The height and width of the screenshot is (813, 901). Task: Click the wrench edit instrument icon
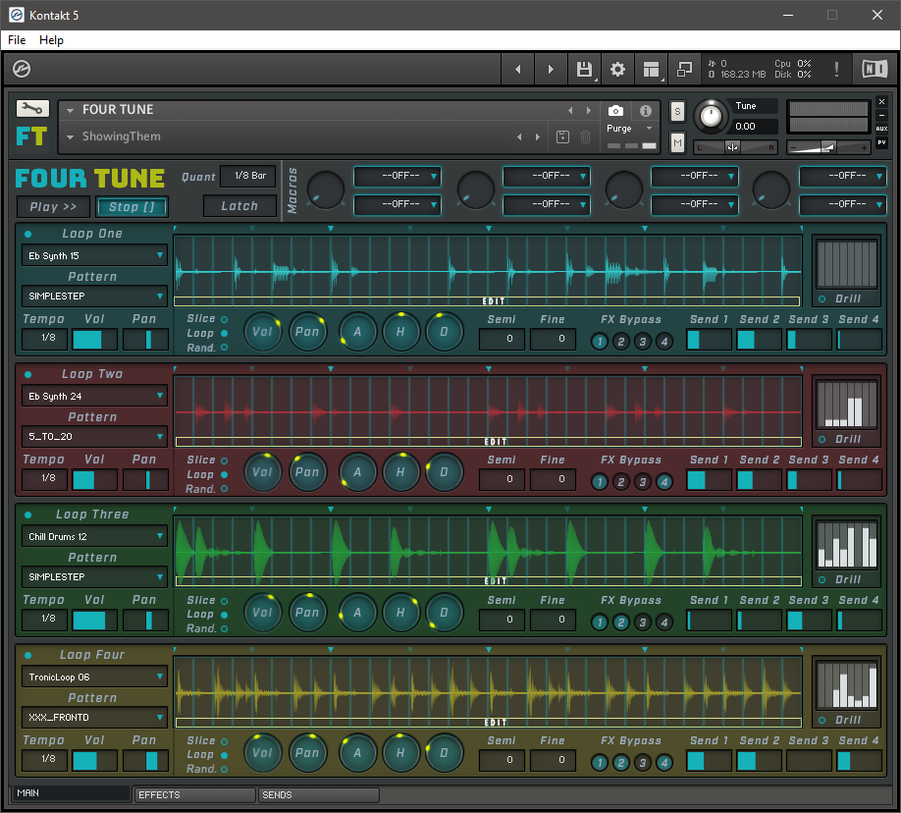pyautogui.click(x=32, y=109)
